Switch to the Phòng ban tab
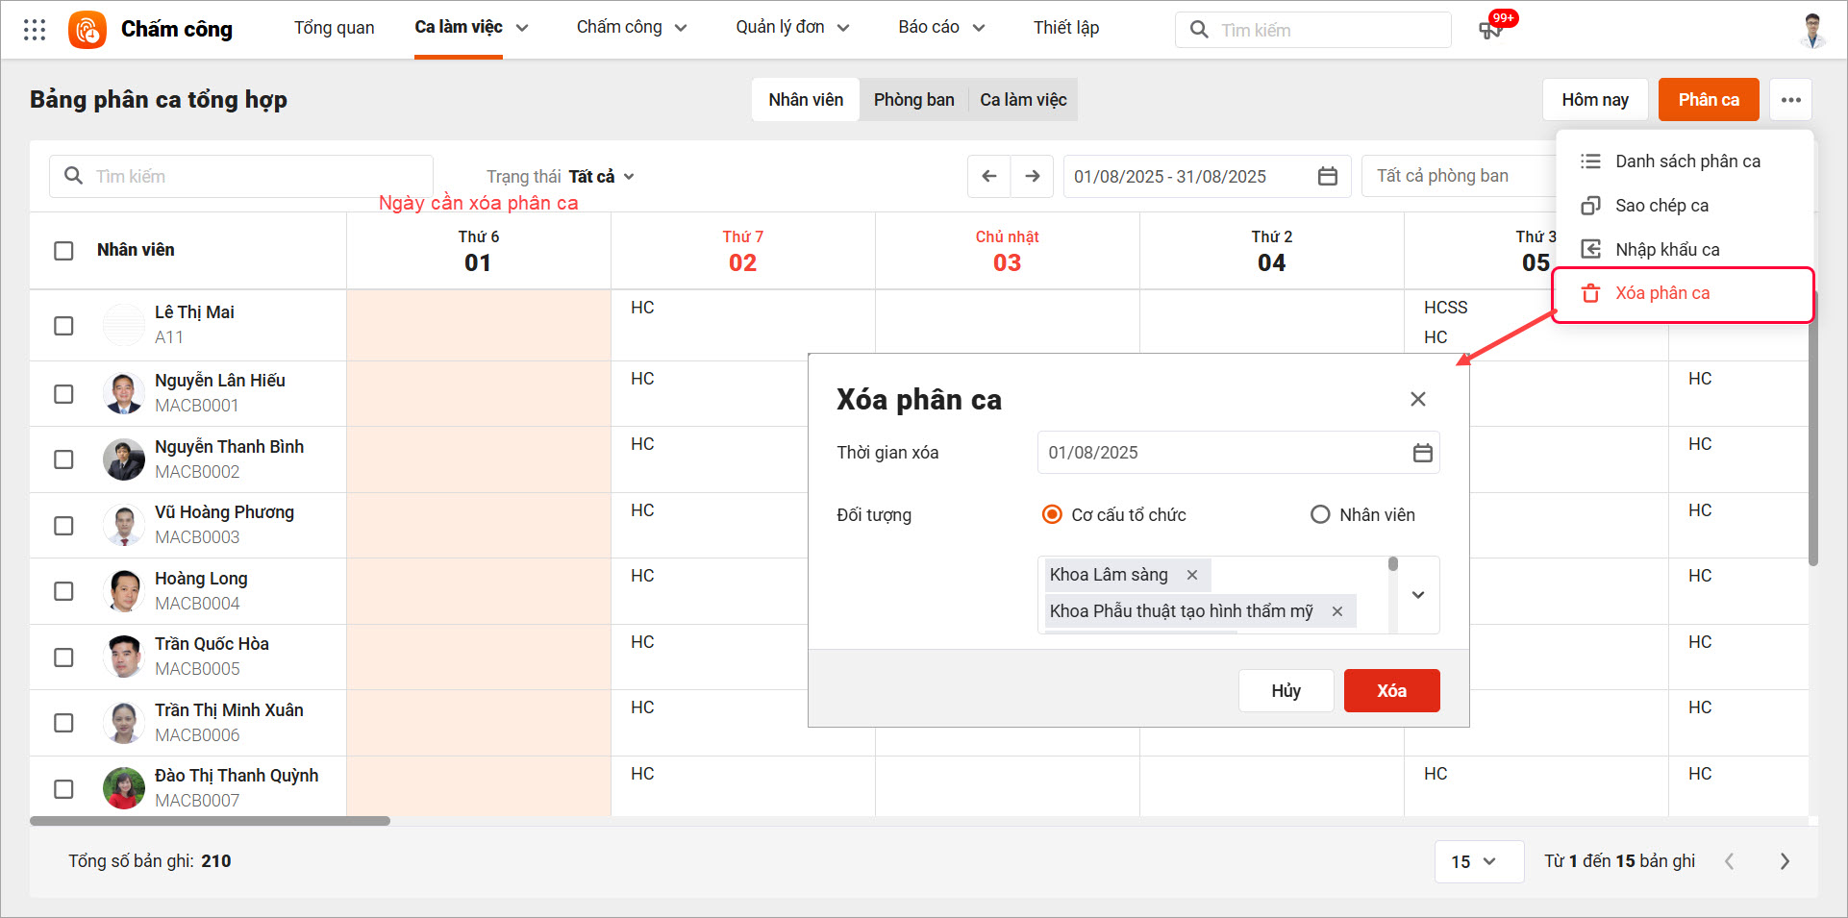Viewport: 1848px width, 918px height. click(913, 100)
